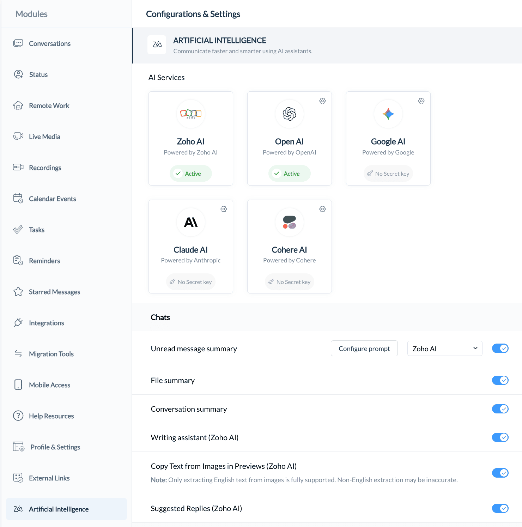Open the Zoho AI service dropdown
The width and height of the screenshot is (522, 527).
pos(445,349)
